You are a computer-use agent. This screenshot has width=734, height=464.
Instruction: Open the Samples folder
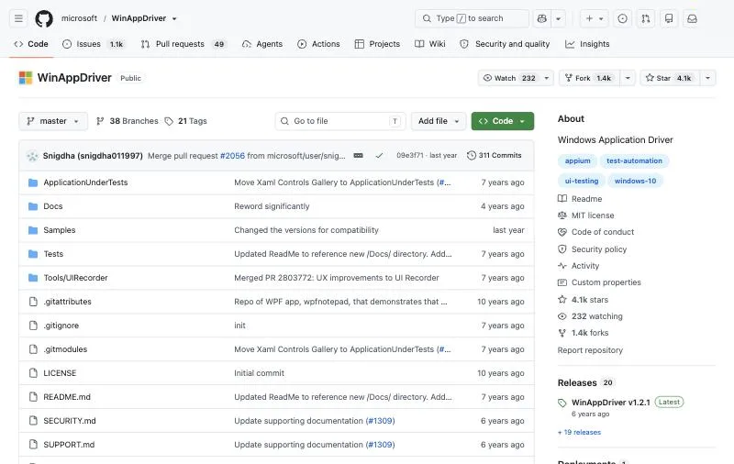(60, 230)
